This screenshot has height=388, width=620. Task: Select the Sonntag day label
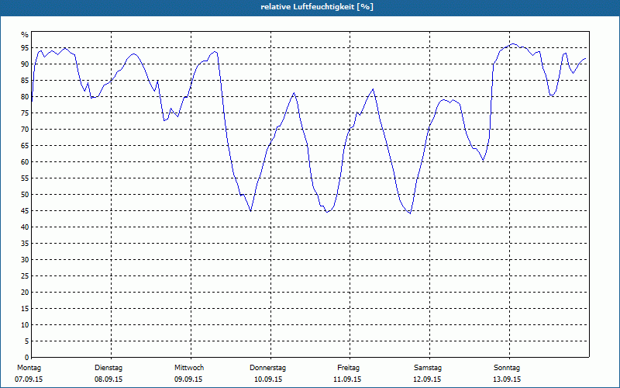click(507, 368)
